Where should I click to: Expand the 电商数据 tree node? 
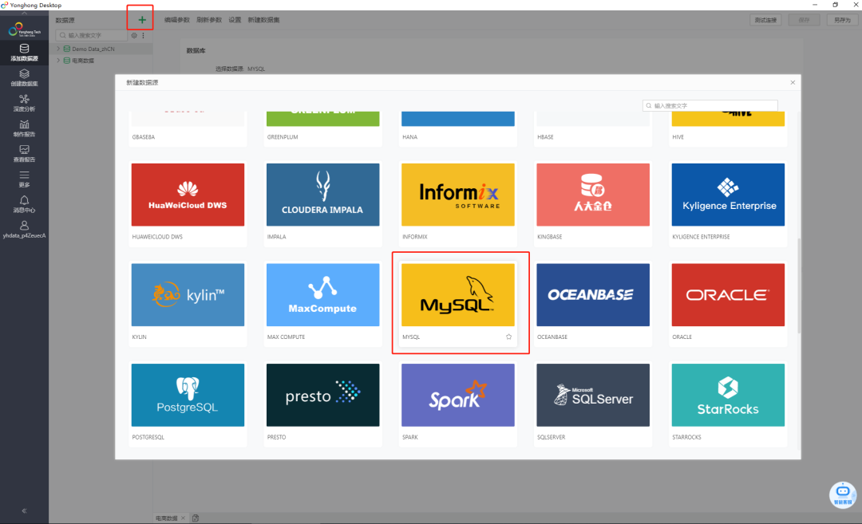(x=58, y=61)
